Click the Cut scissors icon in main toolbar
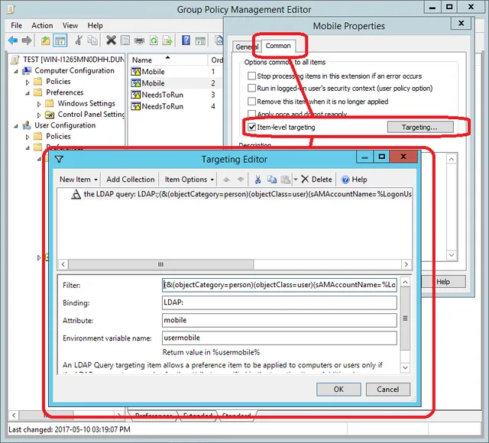The image size is (489, 443). point(79,40)
